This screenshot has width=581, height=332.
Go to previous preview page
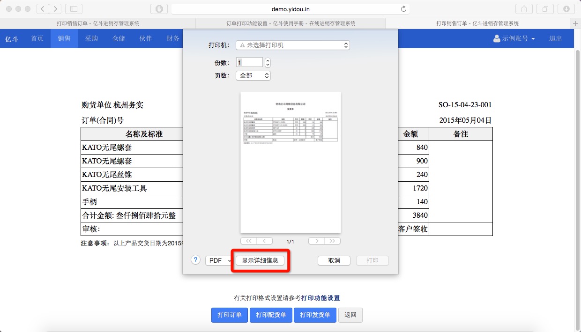[264, 241]
